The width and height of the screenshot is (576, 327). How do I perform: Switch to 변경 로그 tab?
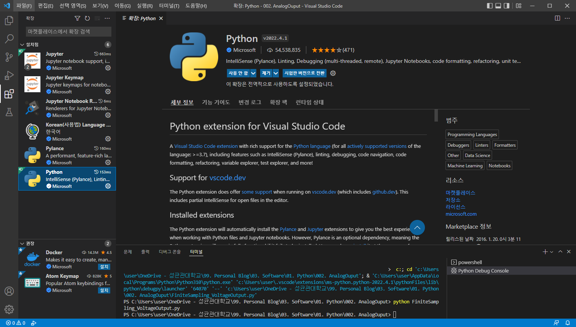(250, 102)
